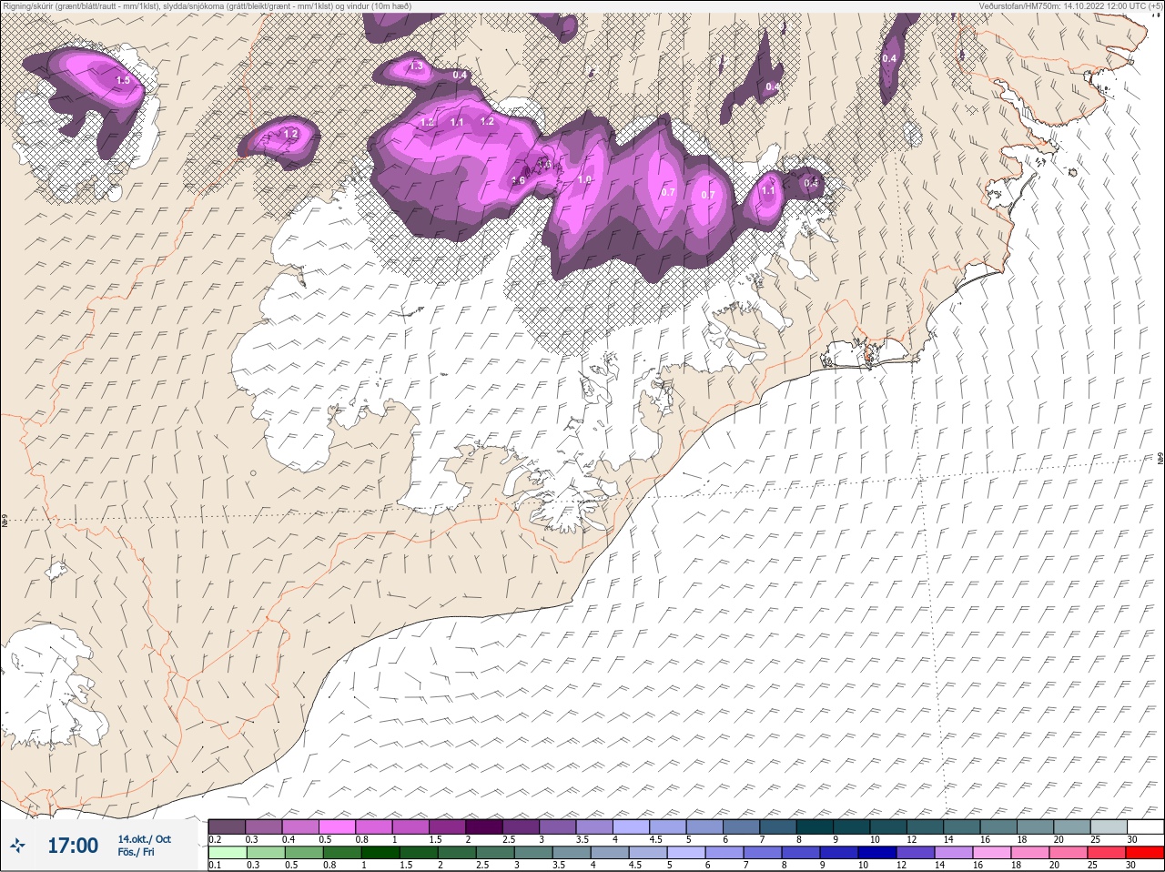Click the 4.5 label in rain legend

pyautogui.click(x=636, y=867)
